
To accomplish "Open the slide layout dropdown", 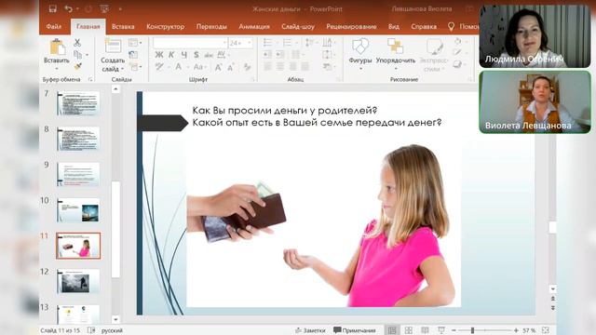I will tap(134, 43).
